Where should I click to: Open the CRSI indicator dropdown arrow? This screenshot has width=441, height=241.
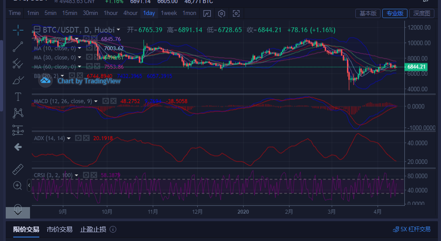76,175
